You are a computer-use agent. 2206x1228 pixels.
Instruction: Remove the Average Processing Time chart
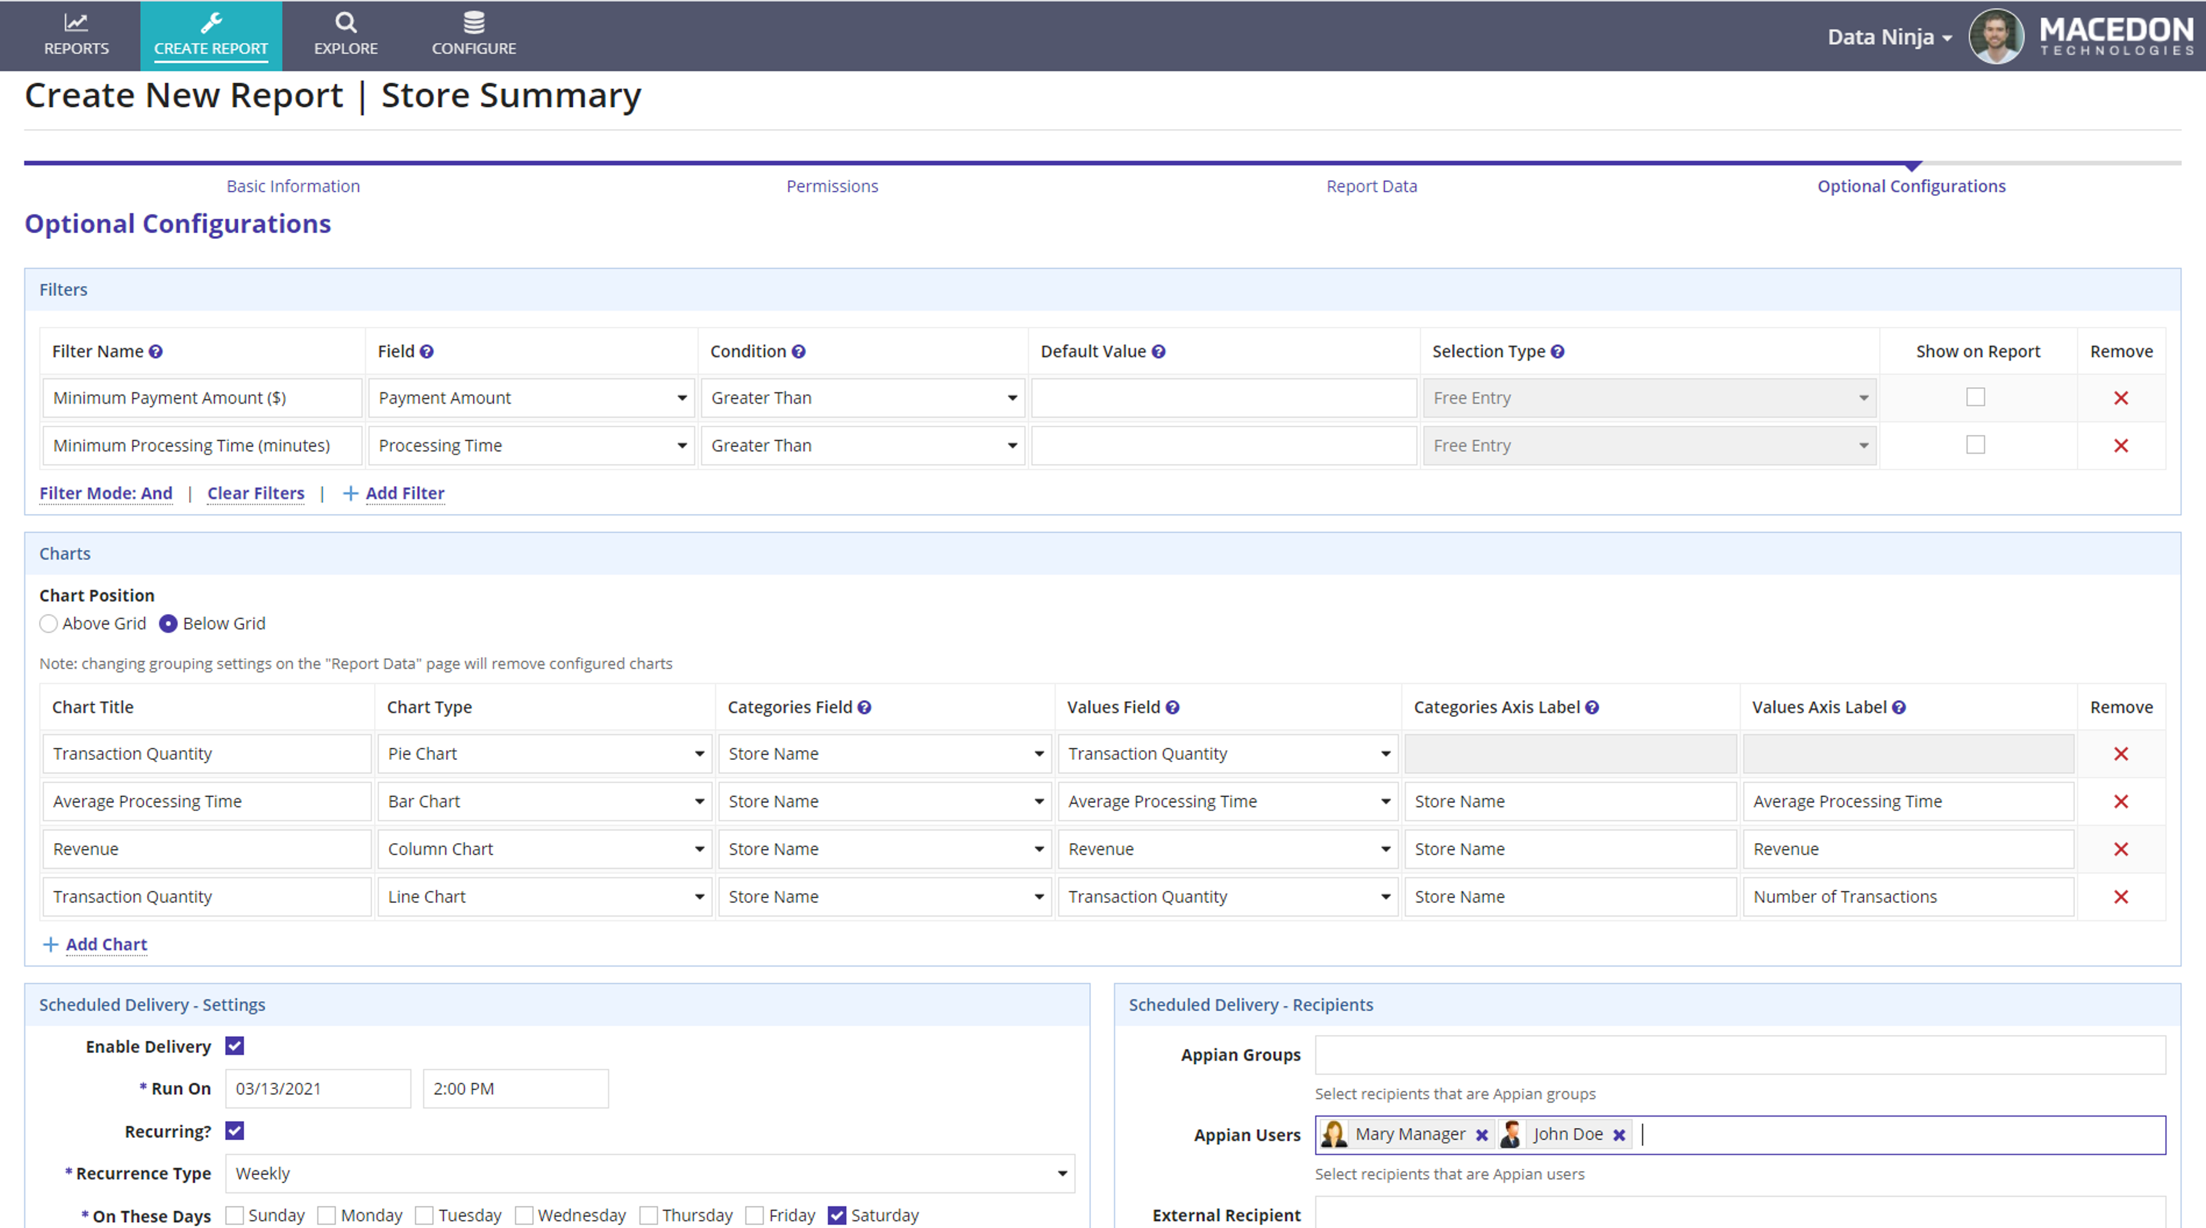tap(2121, 802)
